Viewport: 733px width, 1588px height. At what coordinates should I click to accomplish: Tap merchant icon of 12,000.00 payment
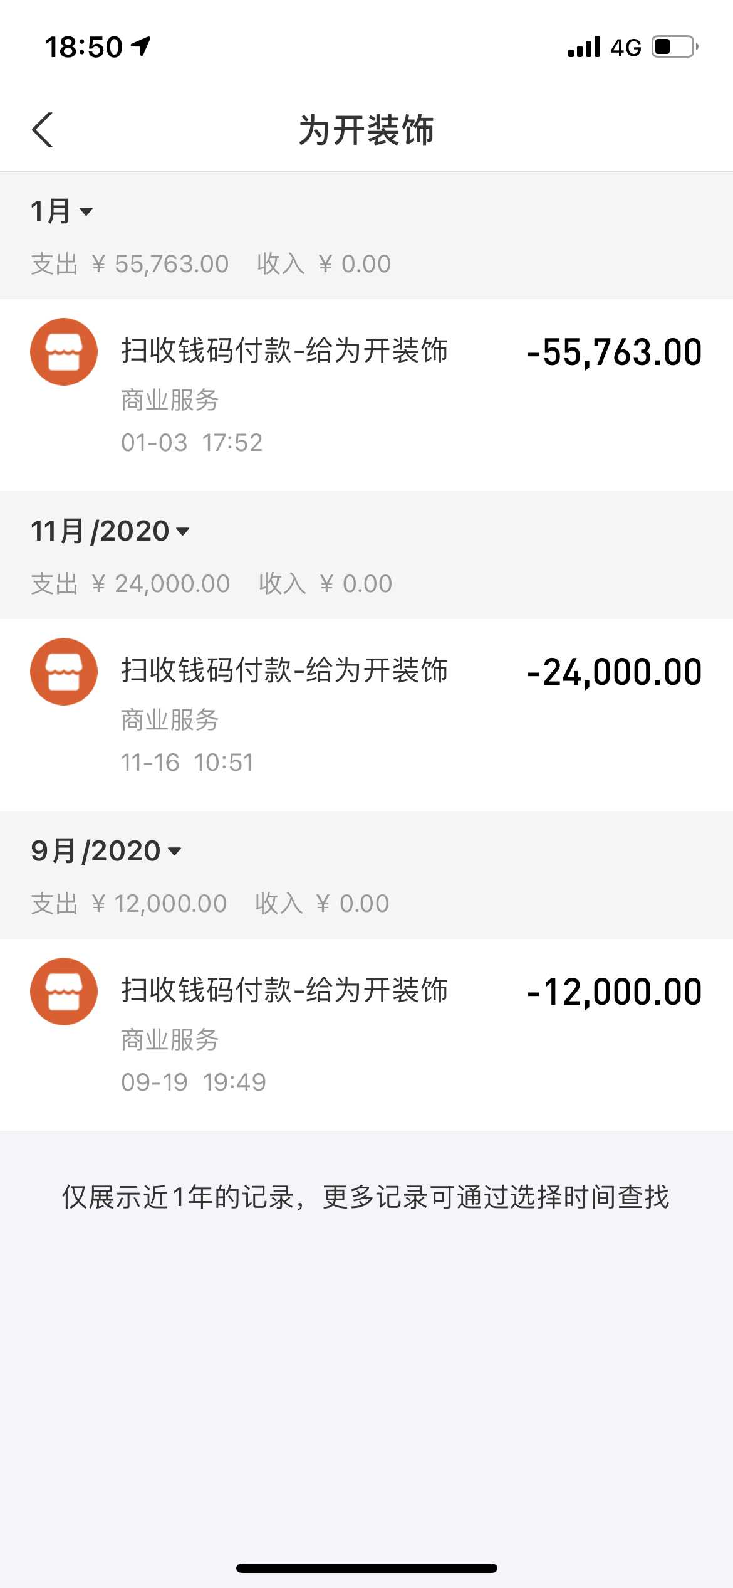click(x=64, y=992)
